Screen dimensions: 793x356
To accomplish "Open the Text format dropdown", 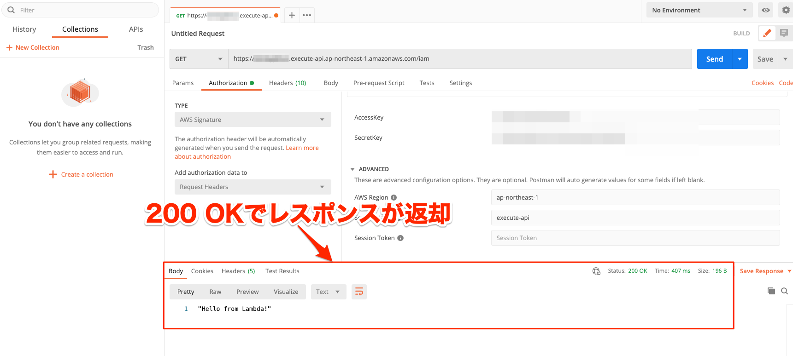I will point(329,292).
